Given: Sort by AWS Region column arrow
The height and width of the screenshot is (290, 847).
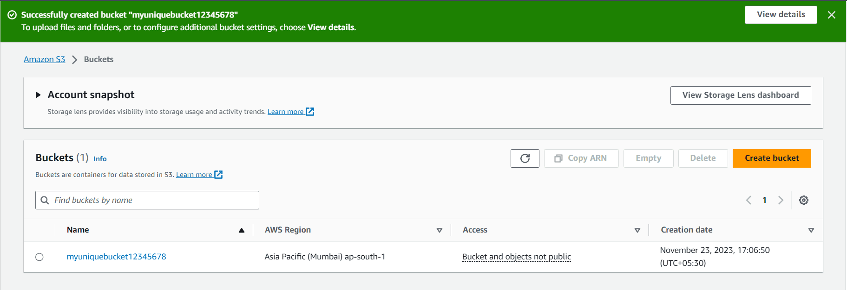Looking at the screenshot, I should 440,230.
